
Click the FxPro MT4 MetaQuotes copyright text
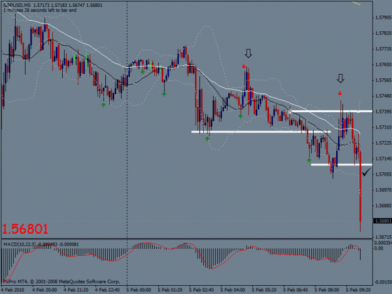(x=61, y=281)
